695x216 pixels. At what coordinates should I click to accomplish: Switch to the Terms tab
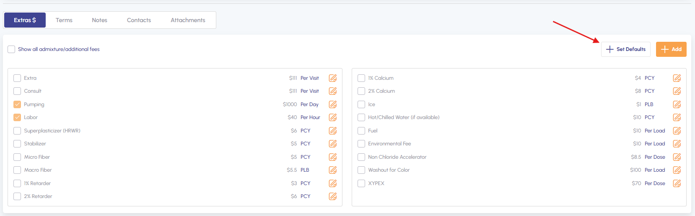point(64,20)
